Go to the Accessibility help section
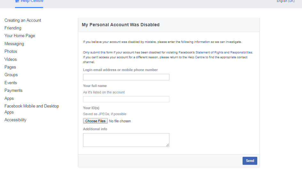This screenshot has height=176, width=302. point(15,120)
